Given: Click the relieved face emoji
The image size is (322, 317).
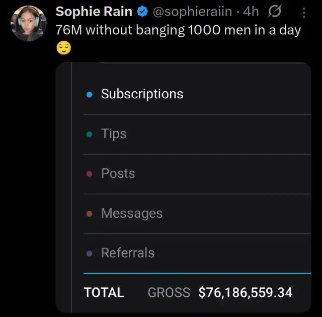Looking at the screenshot, I should coord(63,48).
